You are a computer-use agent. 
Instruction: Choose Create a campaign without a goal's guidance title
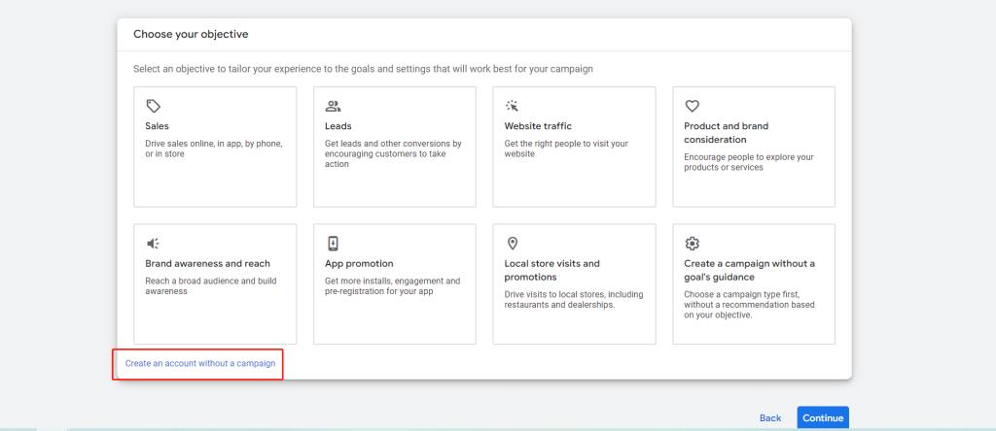tap(750, 270)
